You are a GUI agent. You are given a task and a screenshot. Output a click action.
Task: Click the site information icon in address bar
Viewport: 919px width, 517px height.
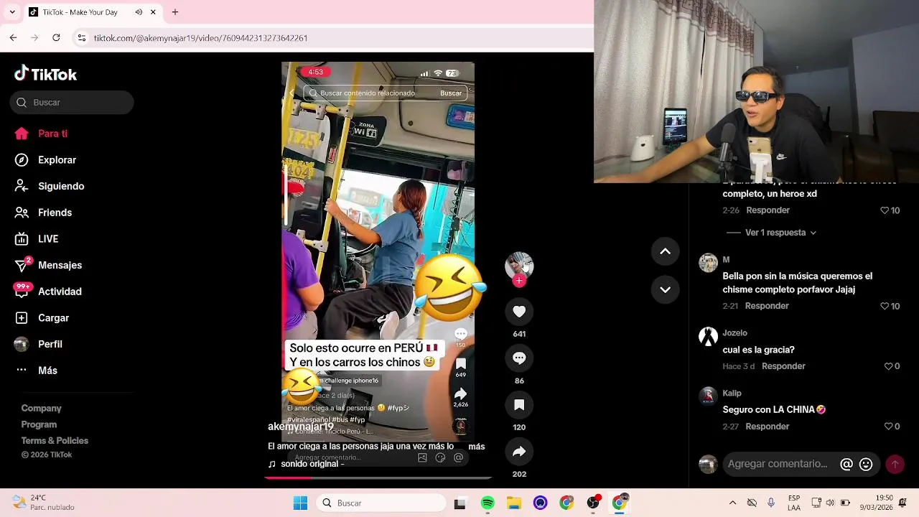pos(82,37)
